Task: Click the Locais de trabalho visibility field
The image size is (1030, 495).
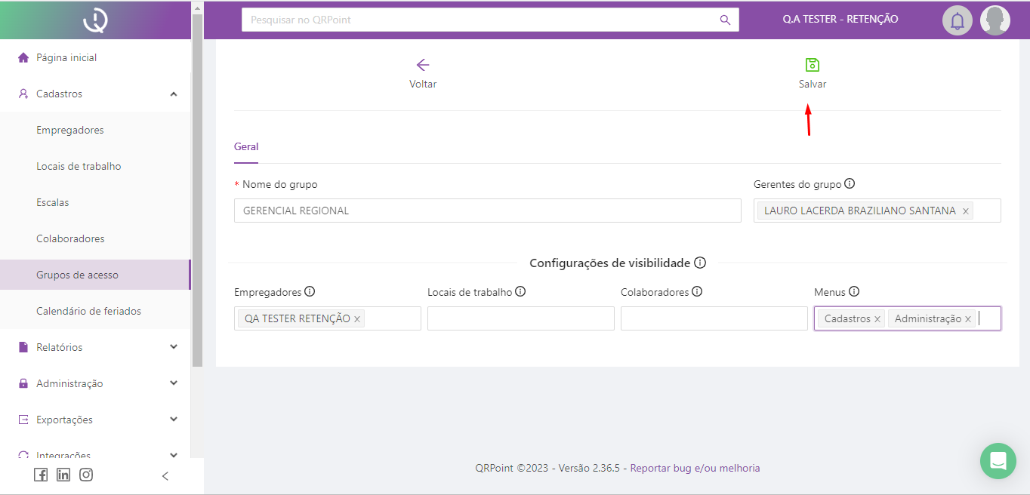Action: (520, 318)
